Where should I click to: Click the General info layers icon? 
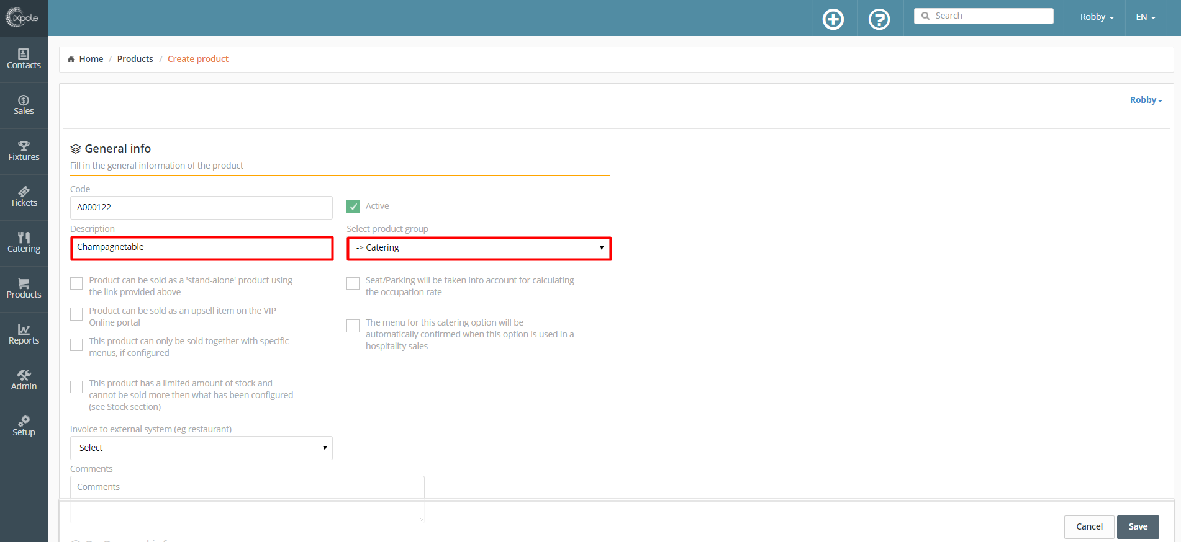(76, 149)
